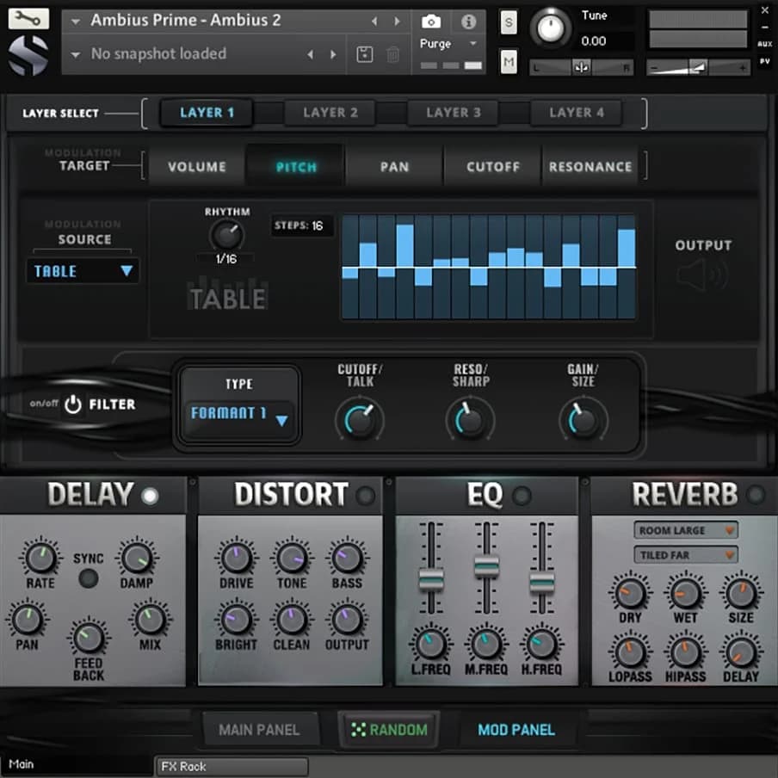Viewport: 778px width, 778px height.
Task: Enable the Reverb effect LED
Action: [x=755, y=495]
